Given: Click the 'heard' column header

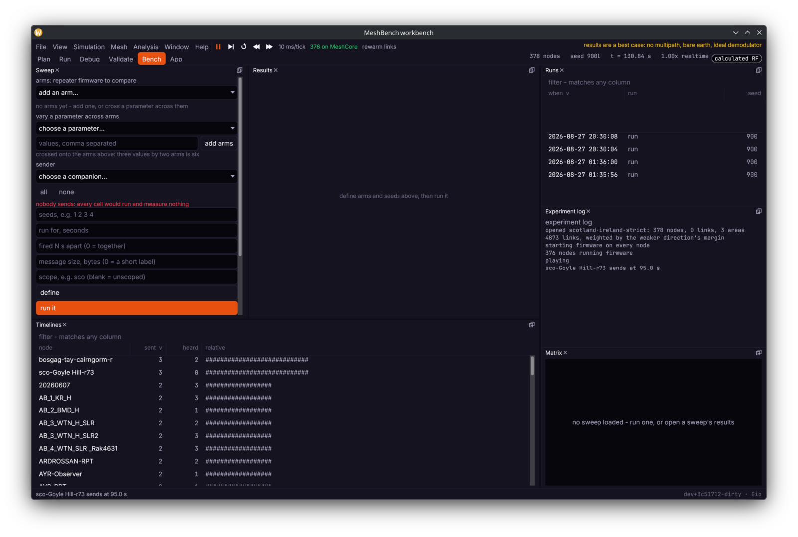Looking at the screenshot, I should [x=190, y=348].
